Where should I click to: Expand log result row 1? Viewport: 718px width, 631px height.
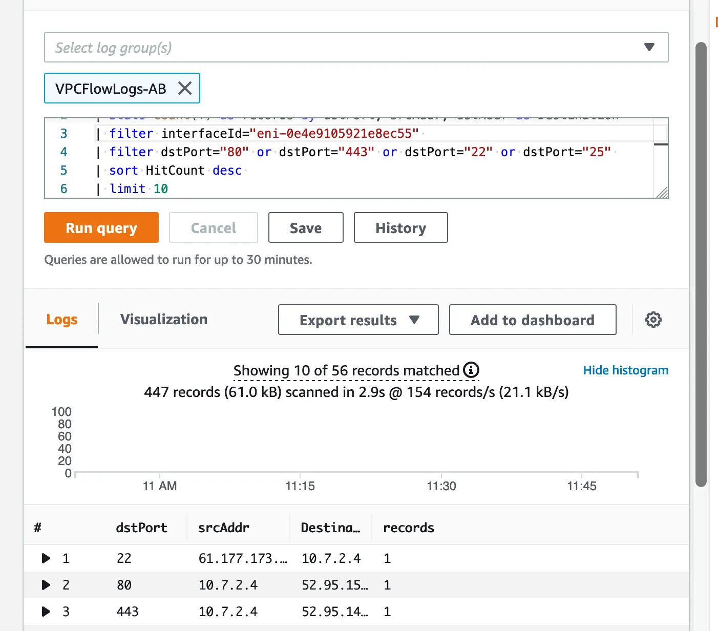(x=46, y=558)
